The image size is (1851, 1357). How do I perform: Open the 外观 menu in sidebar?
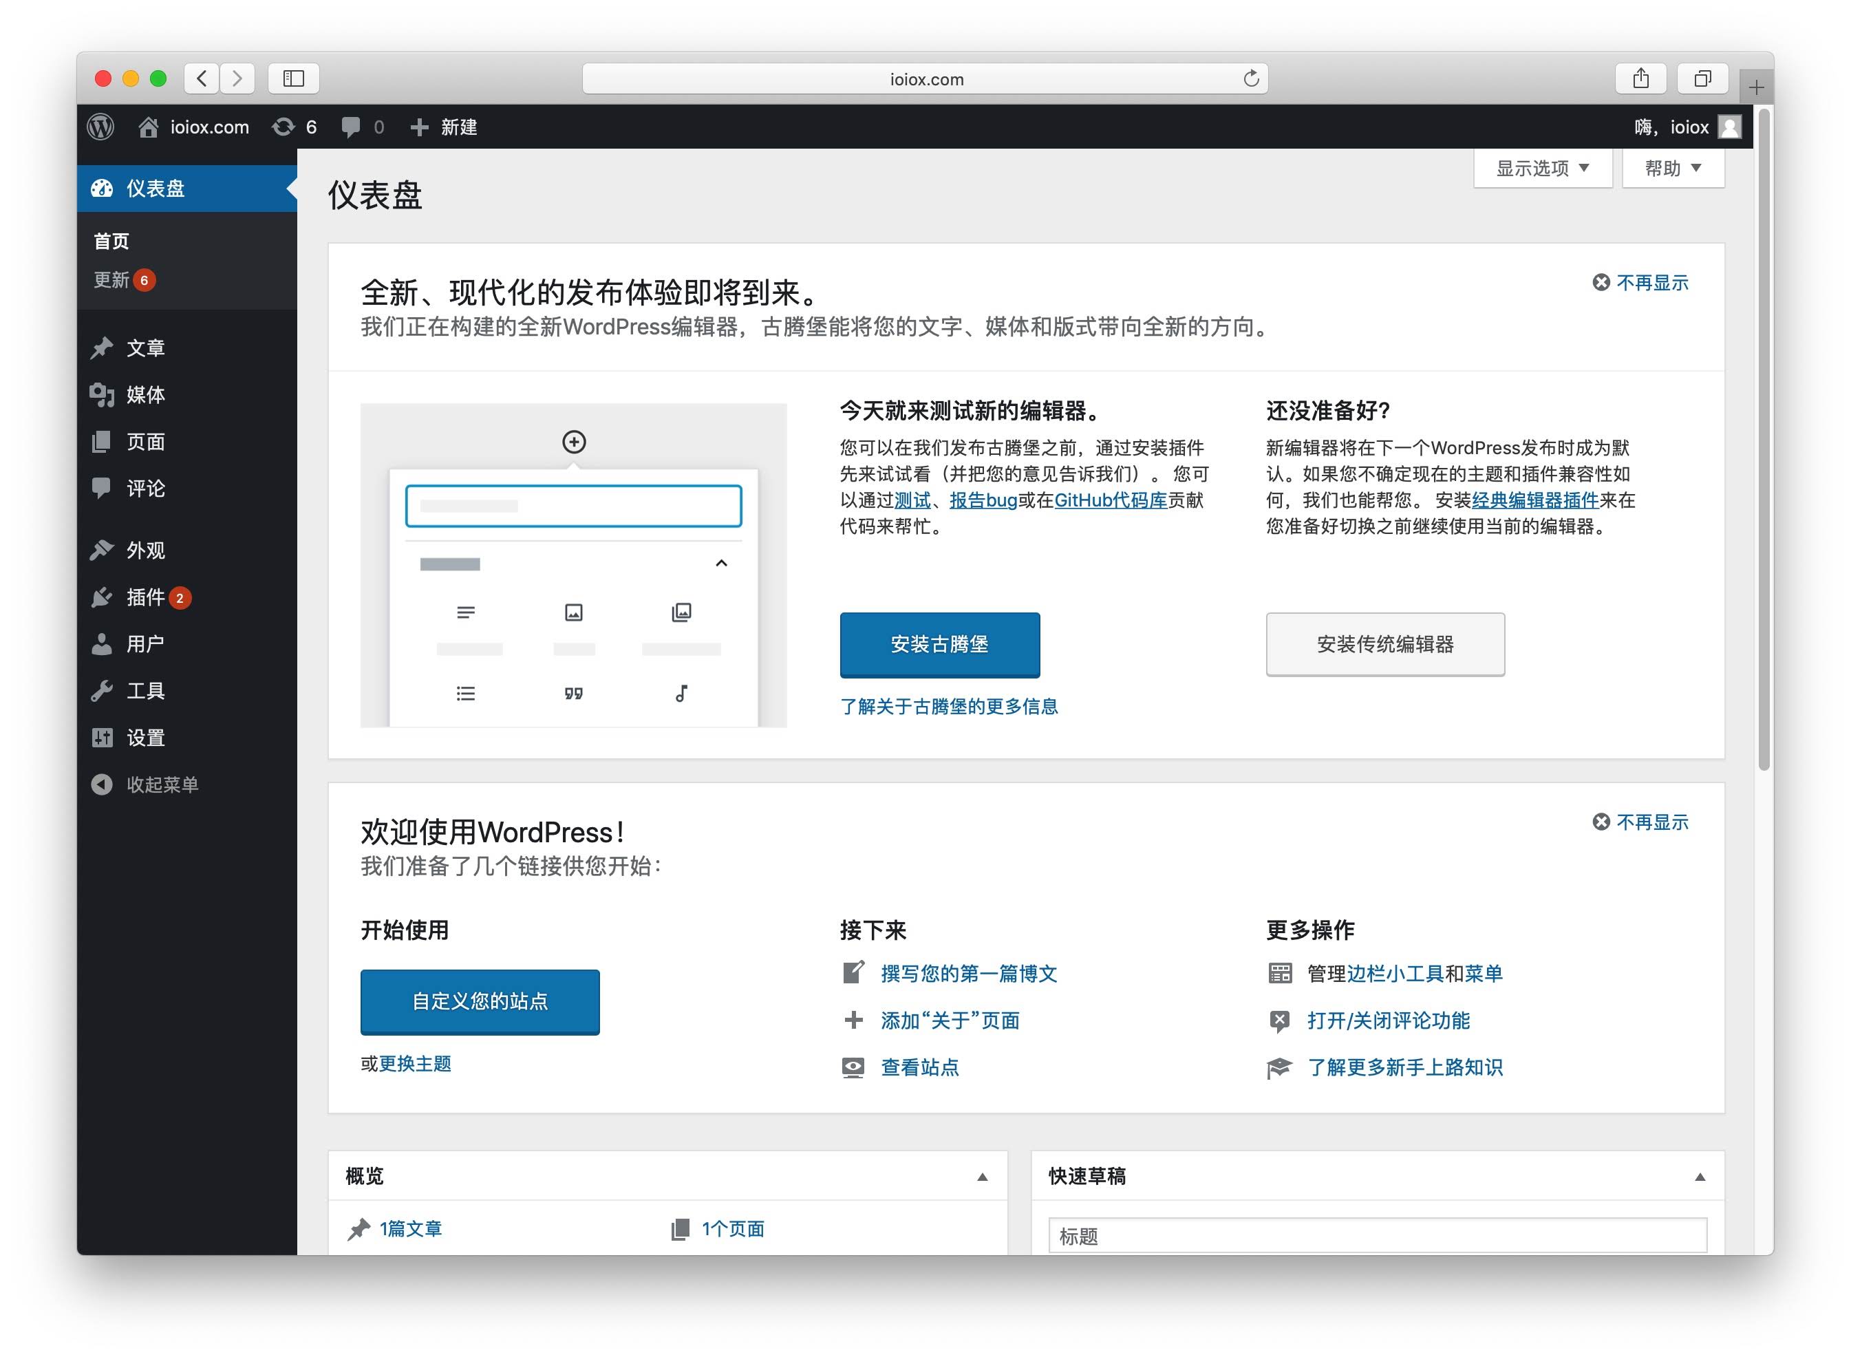tap(145, 551)
